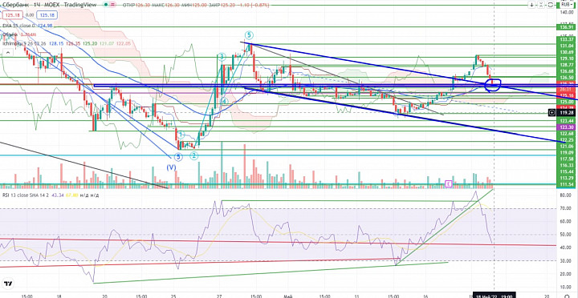The height and width of the screenshot is (298, 578).
Task: Click the 133.37 price level label
Action: (x=566, y=39)
